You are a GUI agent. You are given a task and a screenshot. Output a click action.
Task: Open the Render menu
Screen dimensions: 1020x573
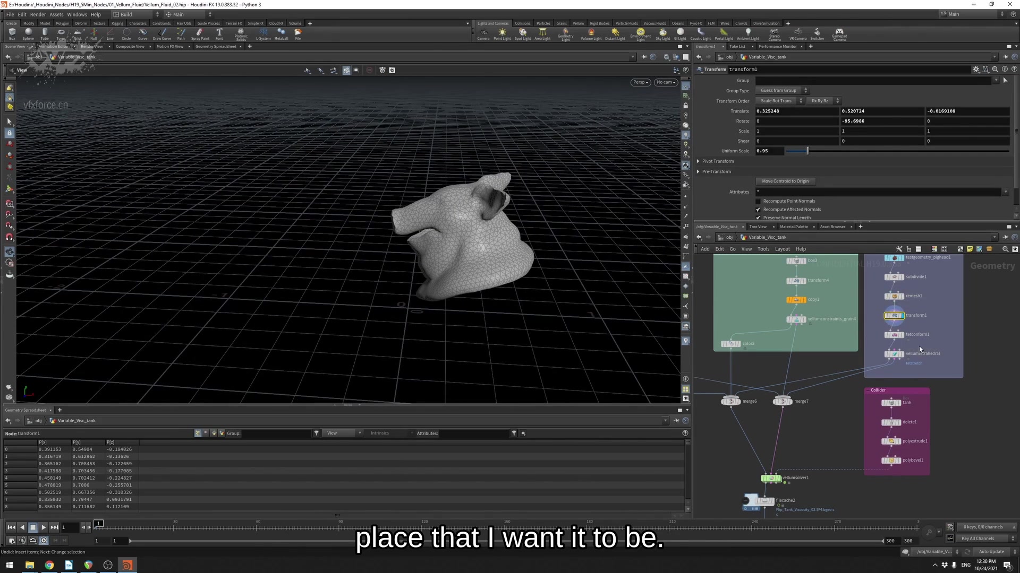tap(38, 14)
